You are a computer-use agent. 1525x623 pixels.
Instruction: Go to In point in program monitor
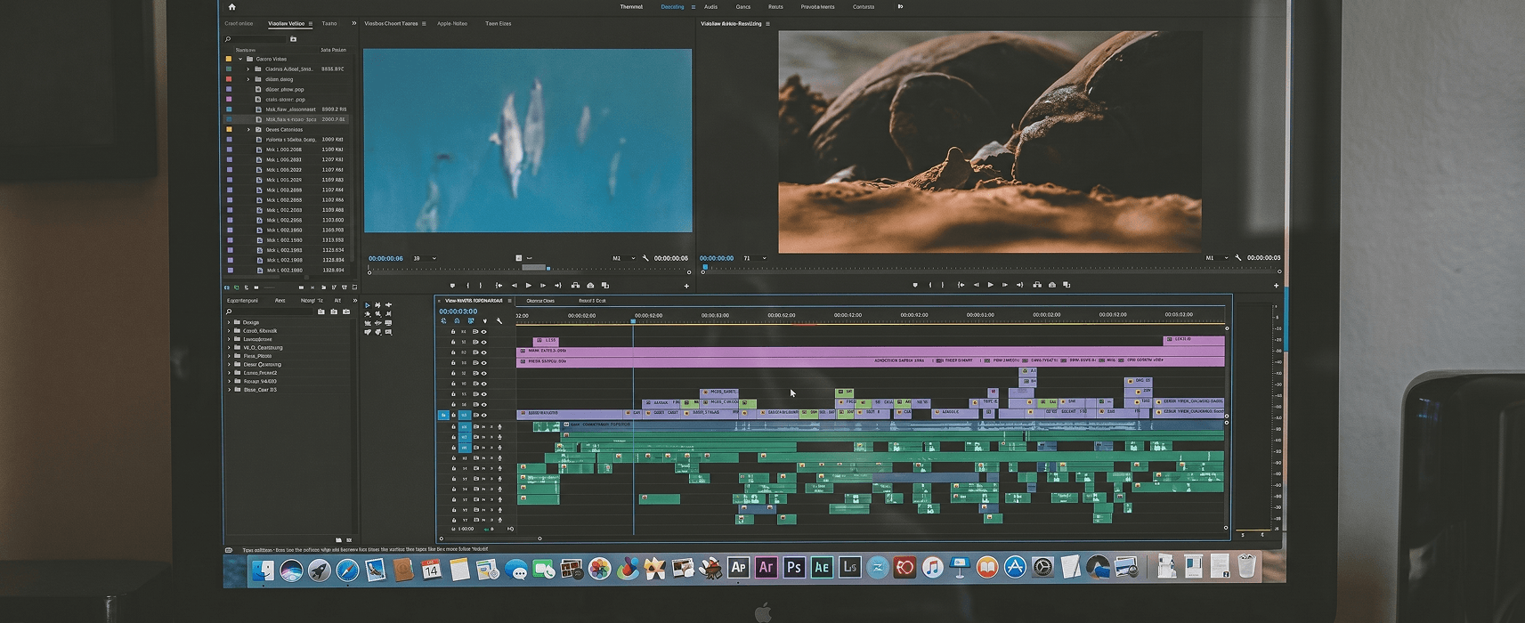point(961,285)
